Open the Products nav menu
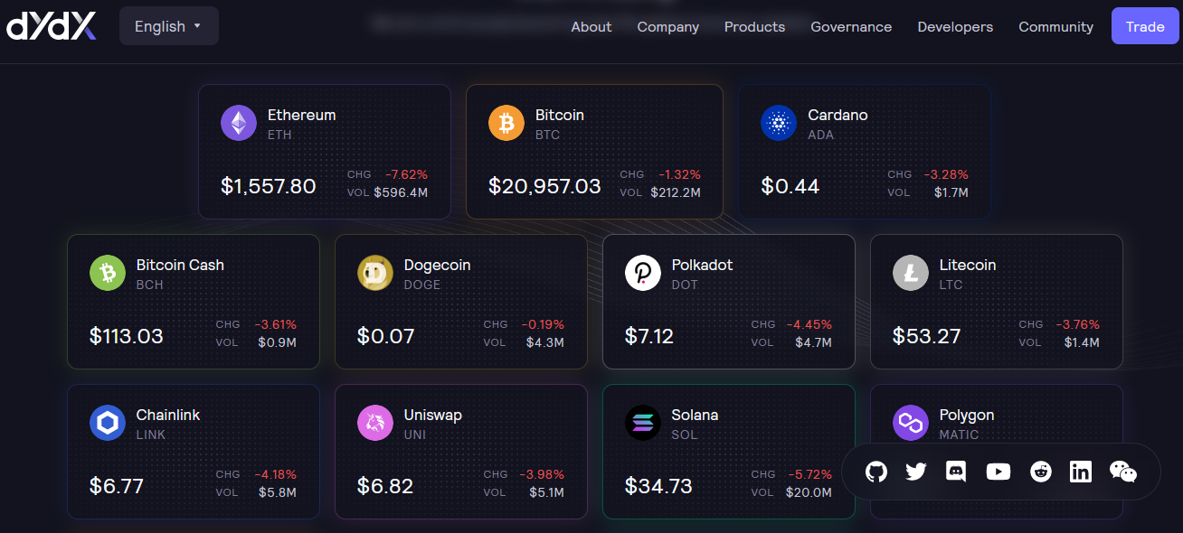Screen dimensions: 1183x533 [x=754, y=27]
